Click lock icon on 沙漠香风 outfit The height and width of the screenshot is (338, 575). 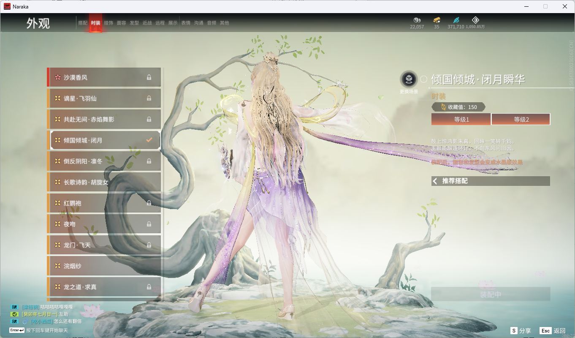pyautogui.click(x=149, y=78)
